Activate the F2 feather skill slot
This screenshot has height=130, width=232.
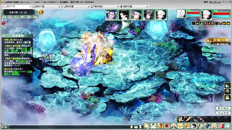pos(188,119)
